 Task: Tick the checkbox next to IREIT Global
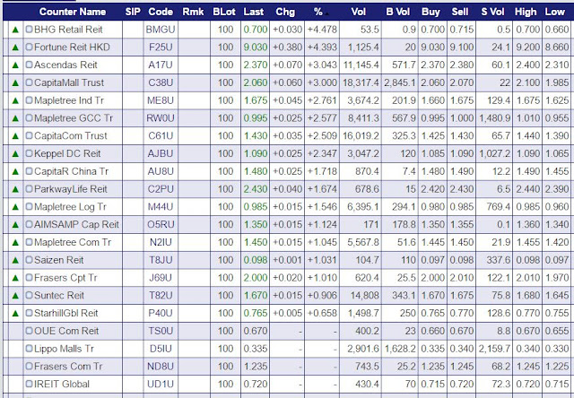[30, 384]
